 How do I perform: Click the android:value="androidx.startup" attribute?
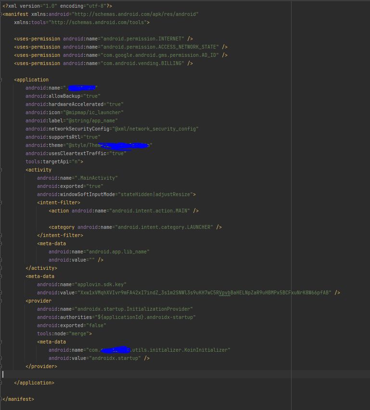click(x=95, y=358)
